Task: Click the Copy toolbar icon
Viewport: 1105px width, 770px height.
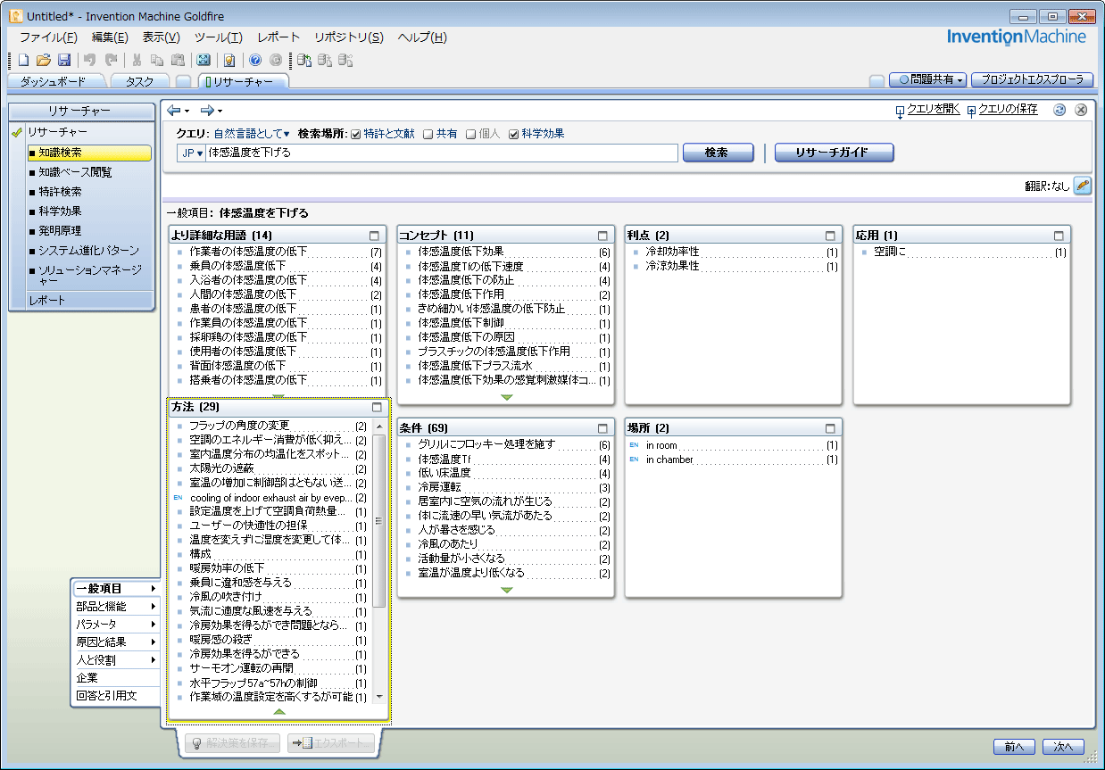Action: [157, 60]
